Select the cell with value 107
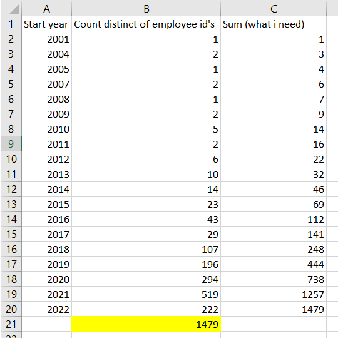Viewport: 338px width, 338px height. point(146,249)
